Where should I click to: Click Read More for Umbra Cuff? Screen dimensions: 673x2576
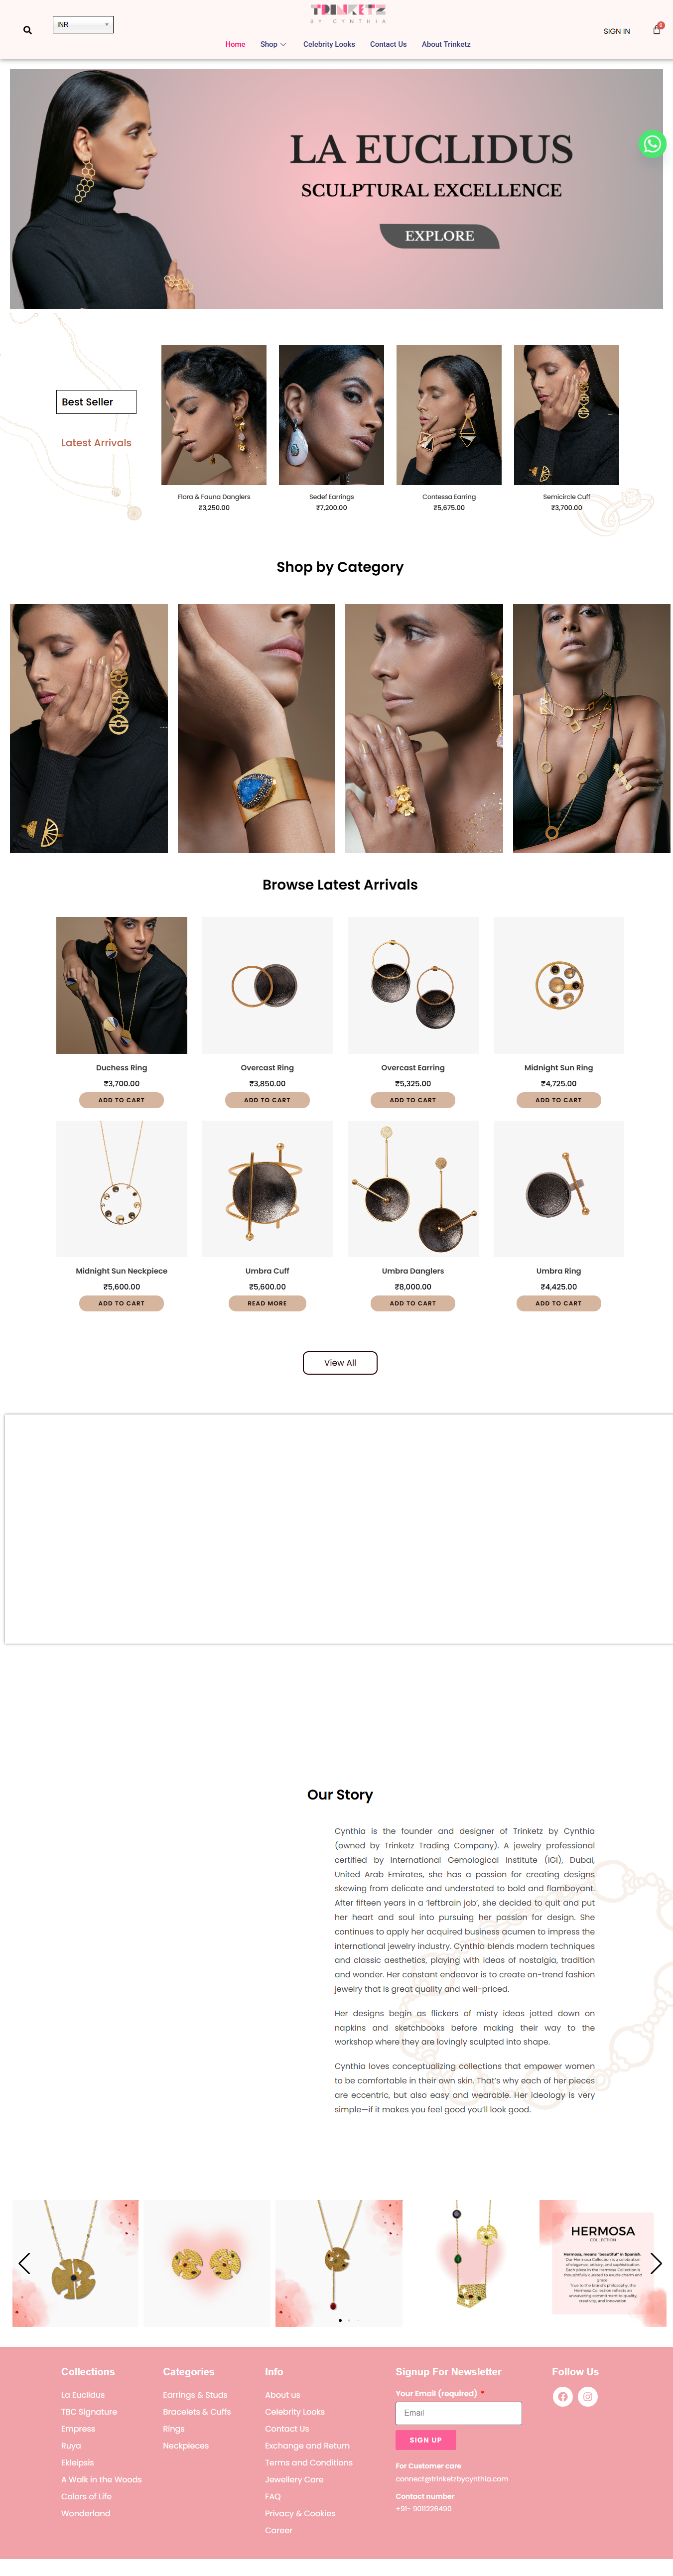point(267,1303)
